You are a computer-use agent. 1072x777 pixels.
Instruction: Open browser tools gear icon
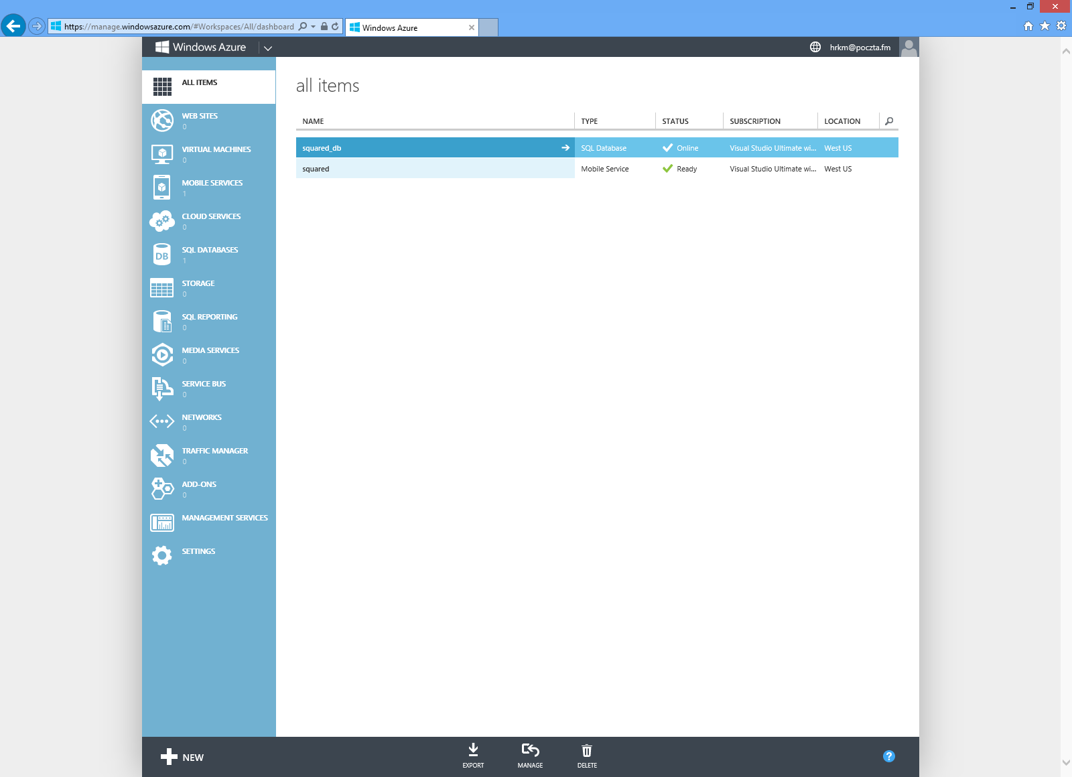(x=1061, y=26)
